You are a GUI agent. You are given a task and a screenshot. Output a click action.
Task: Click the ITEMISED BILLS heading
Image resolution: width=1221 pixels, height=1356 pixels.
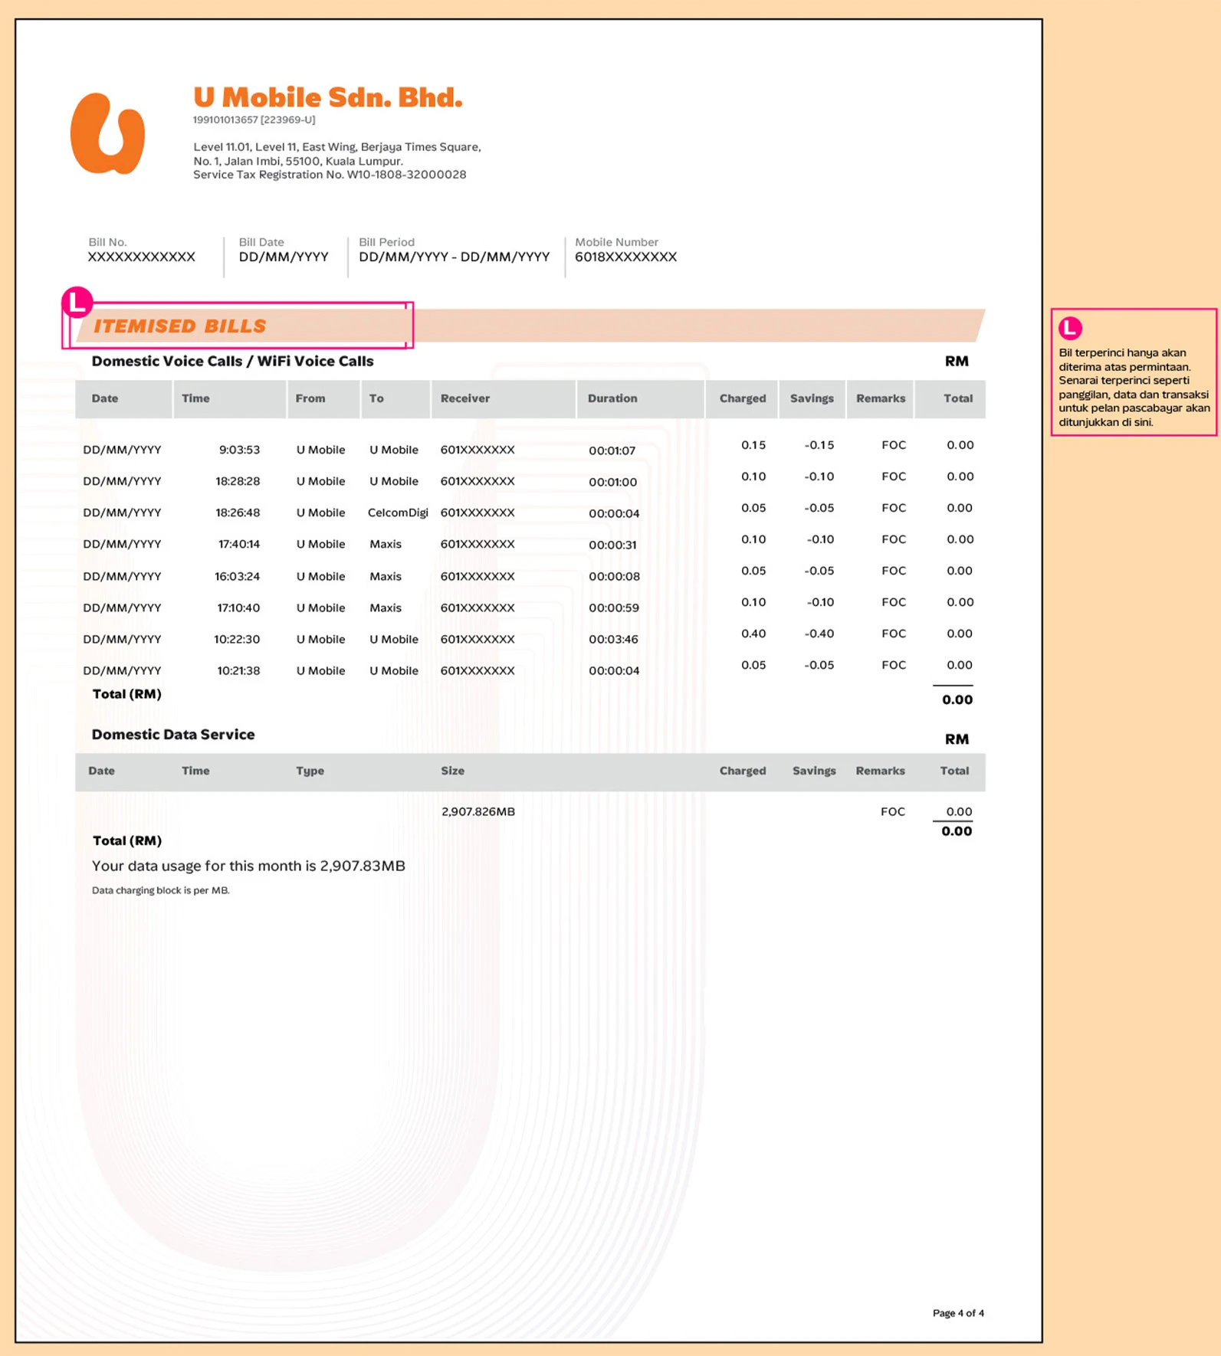point(180,326)
